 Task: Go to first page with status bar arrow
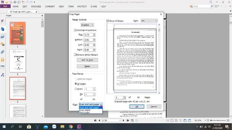click(x=95, y=120)
